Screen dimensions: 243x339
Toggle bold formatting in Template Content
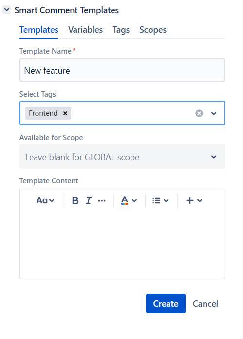coord(75,200)
